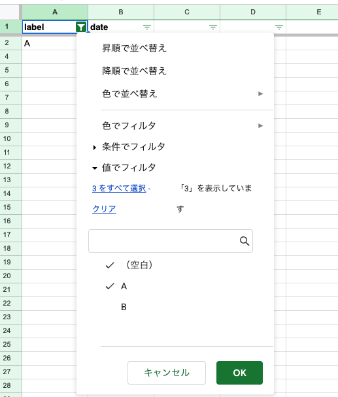The width and height of the screenshot is (338, 397).
Task: Click the select-all corner of the sheet
Action: click(10, 12)
